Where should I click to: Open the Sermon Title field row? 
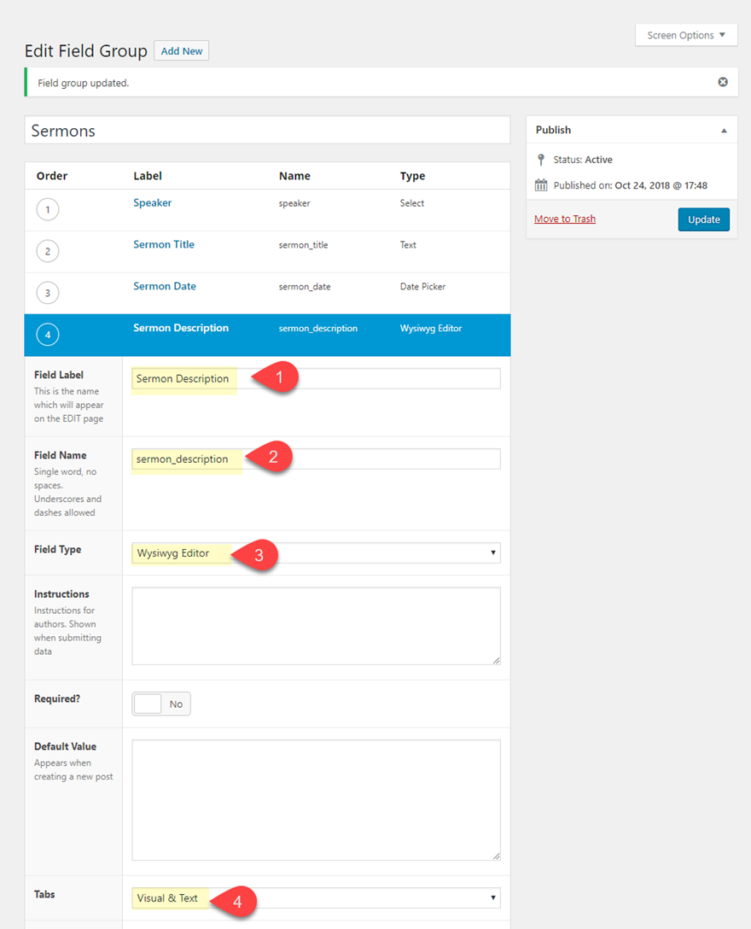click(x=164, y=245)
